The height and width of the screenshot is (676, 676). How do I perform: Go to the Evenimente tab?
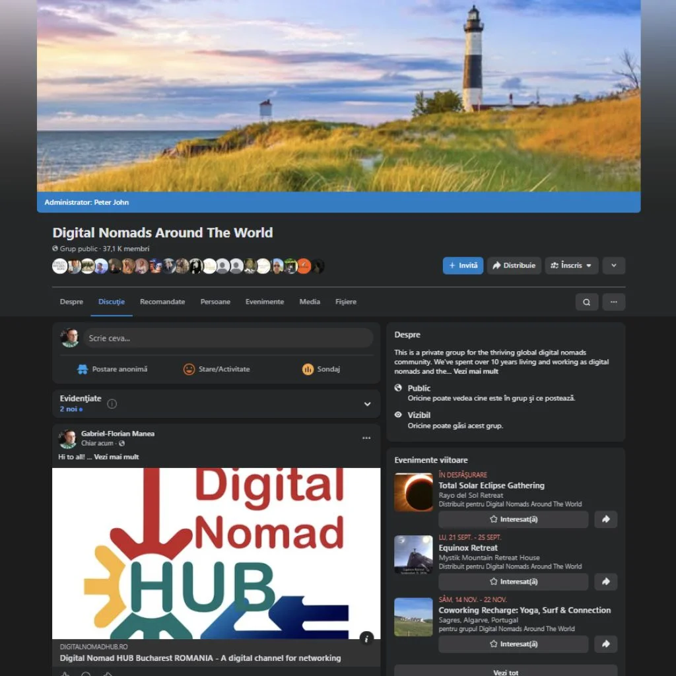pos(265,302)
